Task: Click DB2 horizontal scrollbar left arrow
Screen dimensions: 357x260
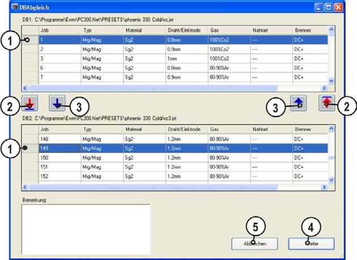Action: 25,187
